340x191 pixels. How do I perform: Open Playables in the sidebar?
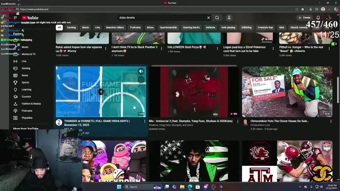tap(27, 118)
